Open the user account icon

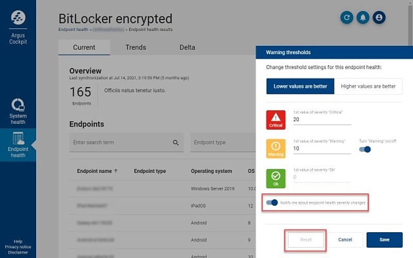click(379, 18)
